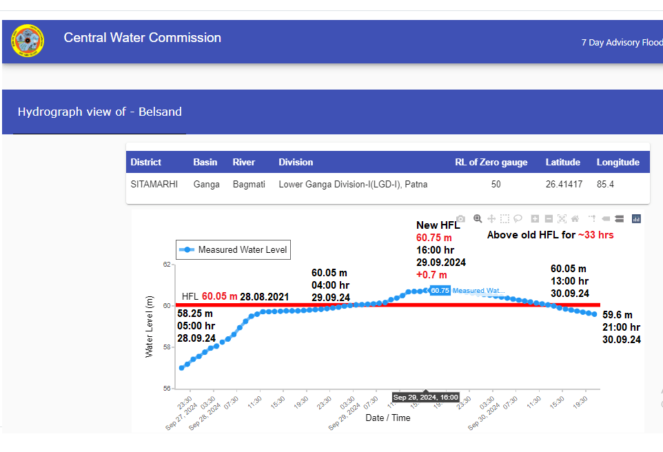Open the 7 Day Advisory Flood menu
Viewport: 663px width, 452px height.
coord(621,43)
